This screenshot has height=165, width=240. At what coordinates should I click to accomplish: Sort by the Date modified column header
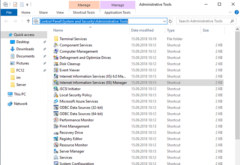click(x=147, y=30)
